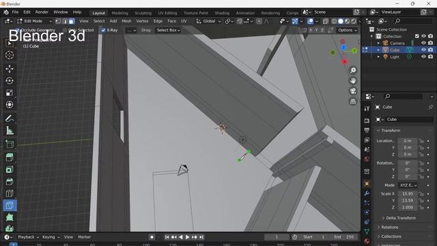
Task: Select the Add Cube tool
Action: 10,144
